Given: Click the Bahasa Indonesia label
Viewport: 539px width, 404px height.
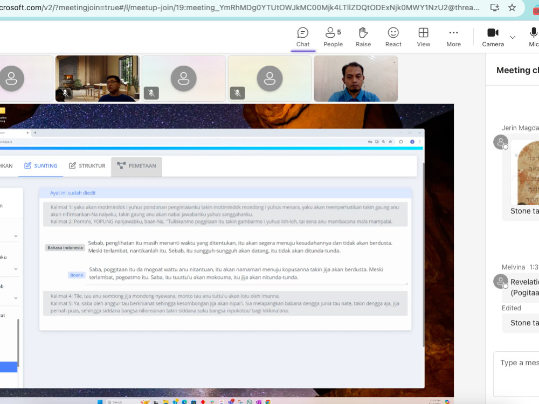Looking at the screenshot, I should [x=65, y=248].
